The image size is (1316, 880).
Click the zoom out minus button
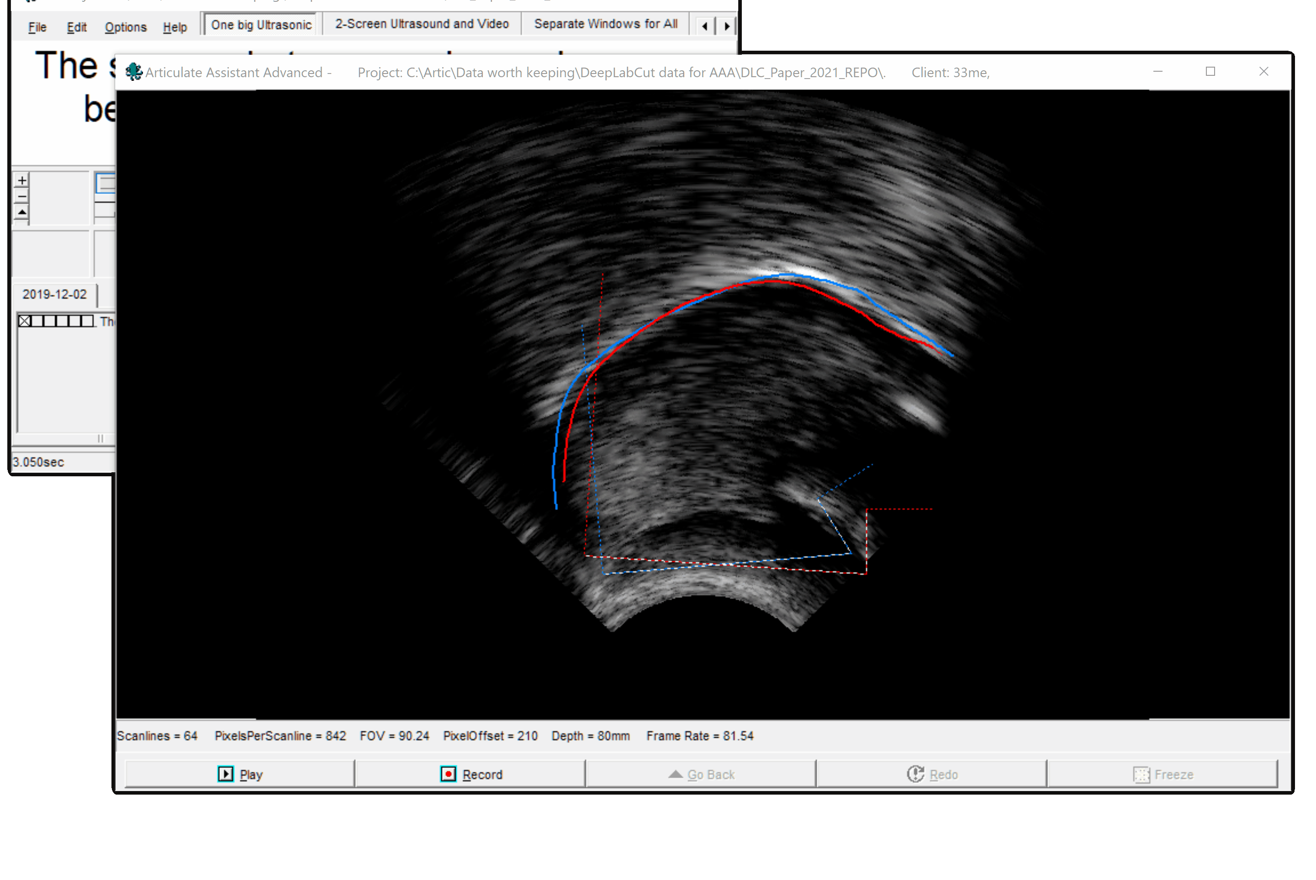22,196
